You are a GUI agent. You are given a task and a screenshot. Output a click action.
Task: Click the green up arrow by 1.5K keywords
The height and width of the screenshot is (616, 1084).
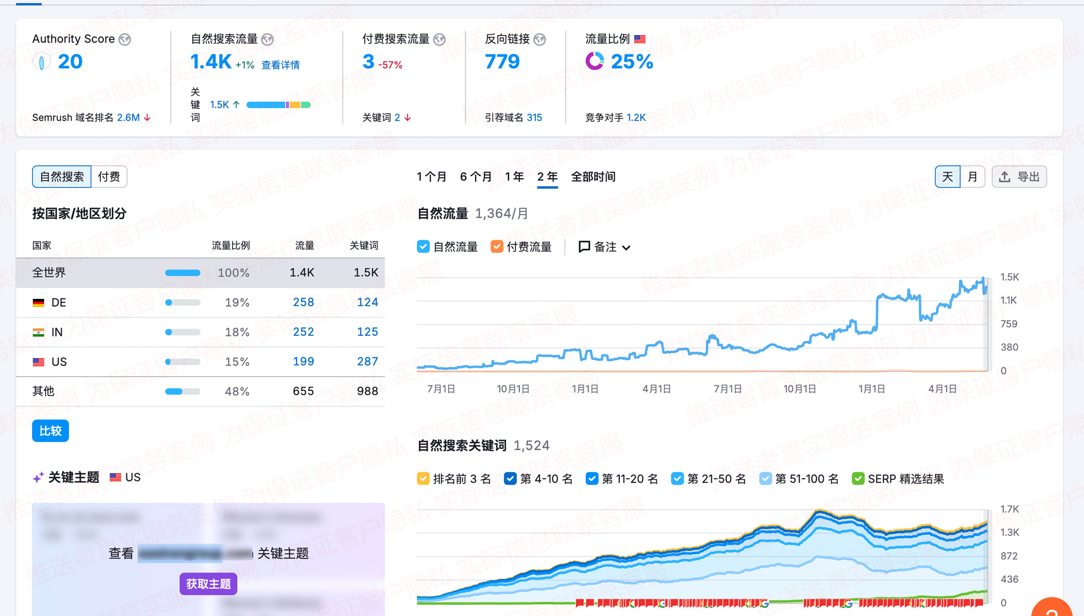point(236,105)
